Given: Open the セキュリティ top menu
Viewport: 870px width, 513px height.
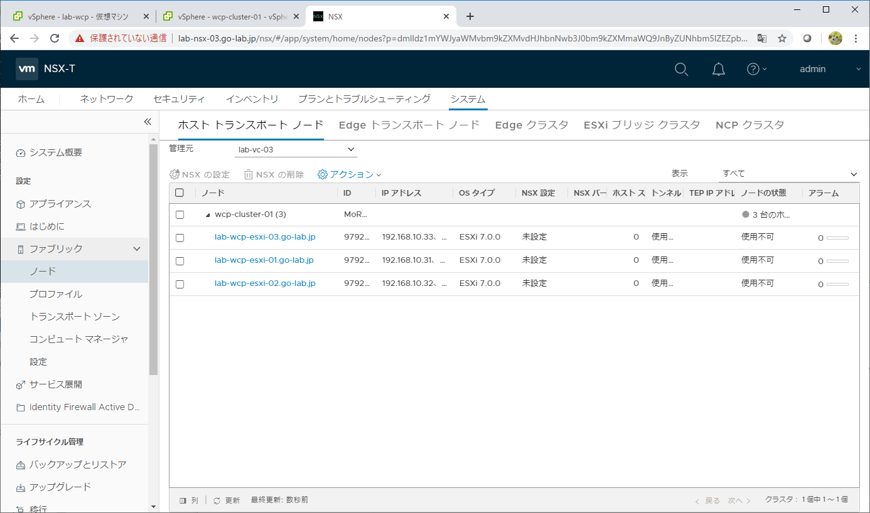Looking at the screenshot, I should [179, 99].
